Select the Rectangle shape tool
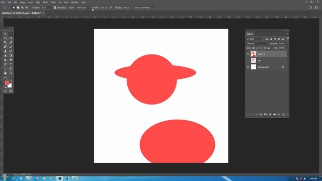 (11, 68)
